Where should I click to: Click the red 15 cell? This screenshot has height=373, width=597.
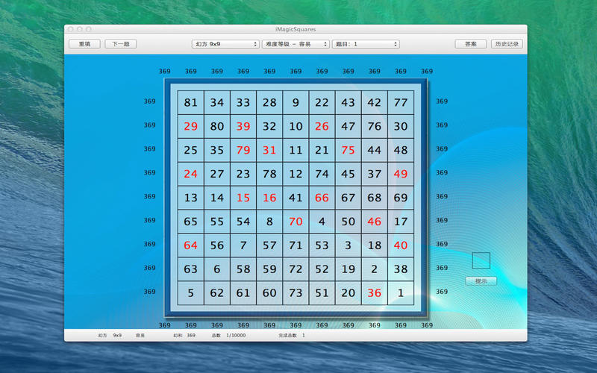[243, 198]
